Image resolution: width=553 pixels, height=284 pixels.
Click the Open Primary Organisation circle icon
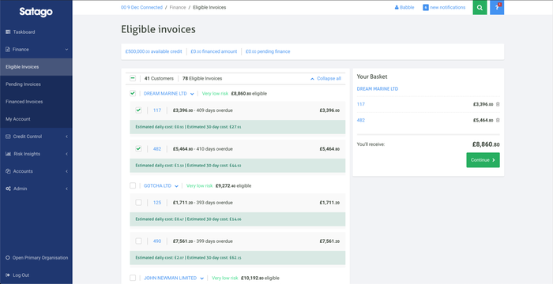[x=7, y=258]
